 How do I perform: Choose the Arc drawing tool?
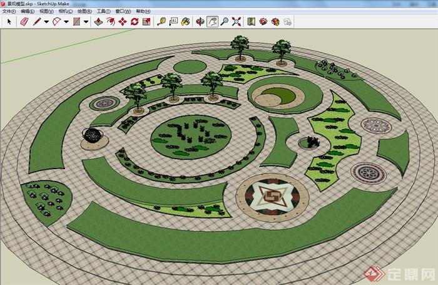pyautogui.click(x=57, y=21)
